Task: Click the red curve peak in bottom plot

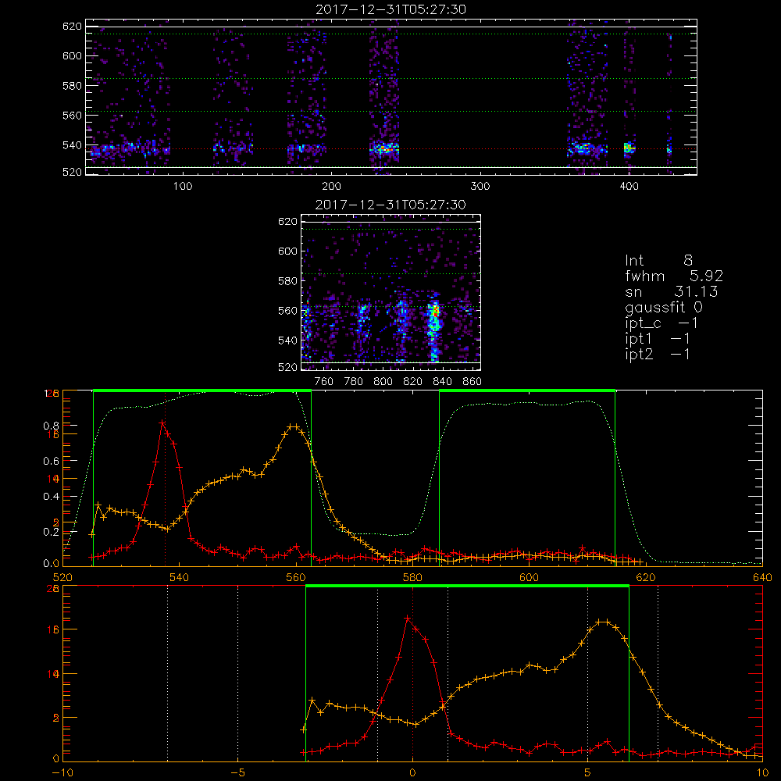Action: (408, 618)
